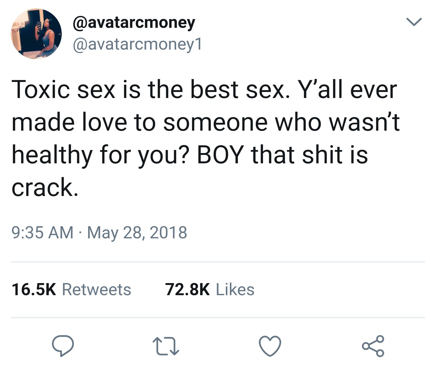View the 72.8K likes count
435x372 pixels.
tap(187, 289)
